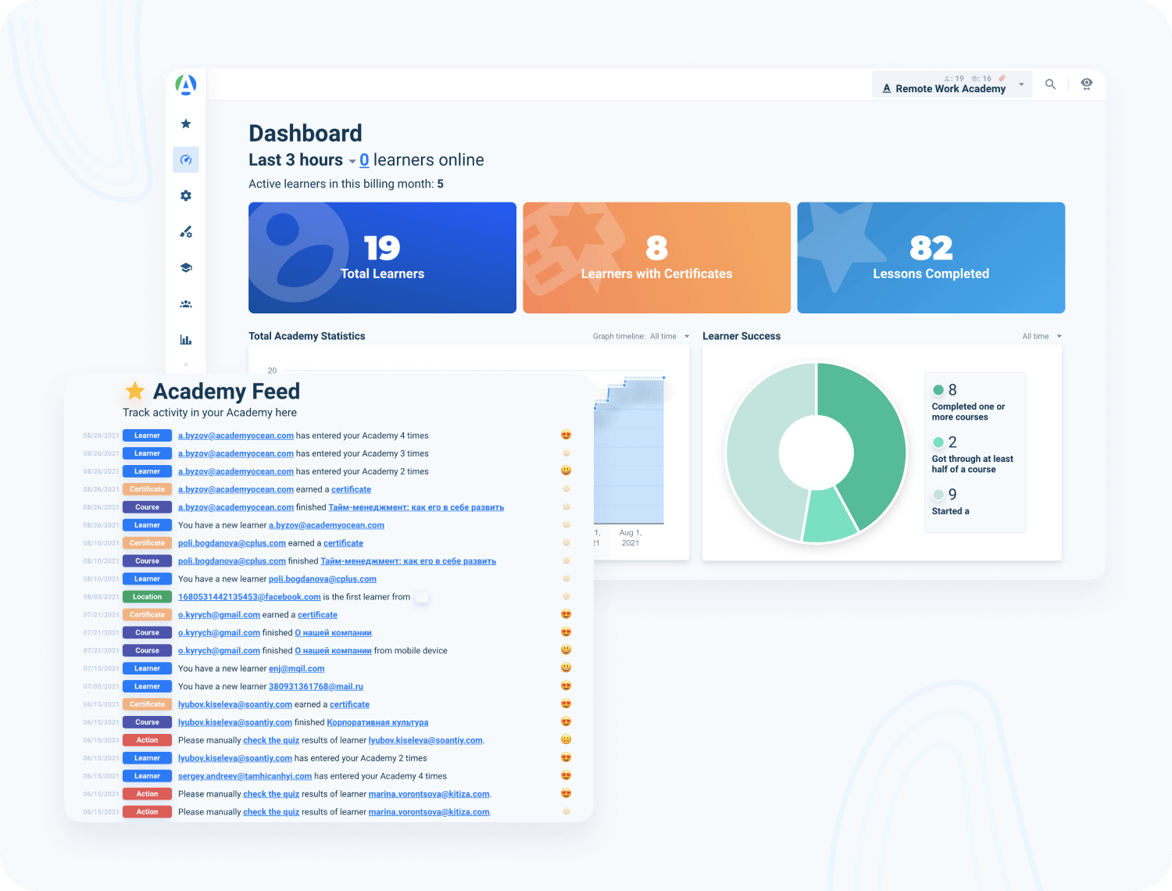Click the search magnifier icon
The width and height of the screenshot is (1172, 891).
pyautogui.click(x=1050, y=84)
